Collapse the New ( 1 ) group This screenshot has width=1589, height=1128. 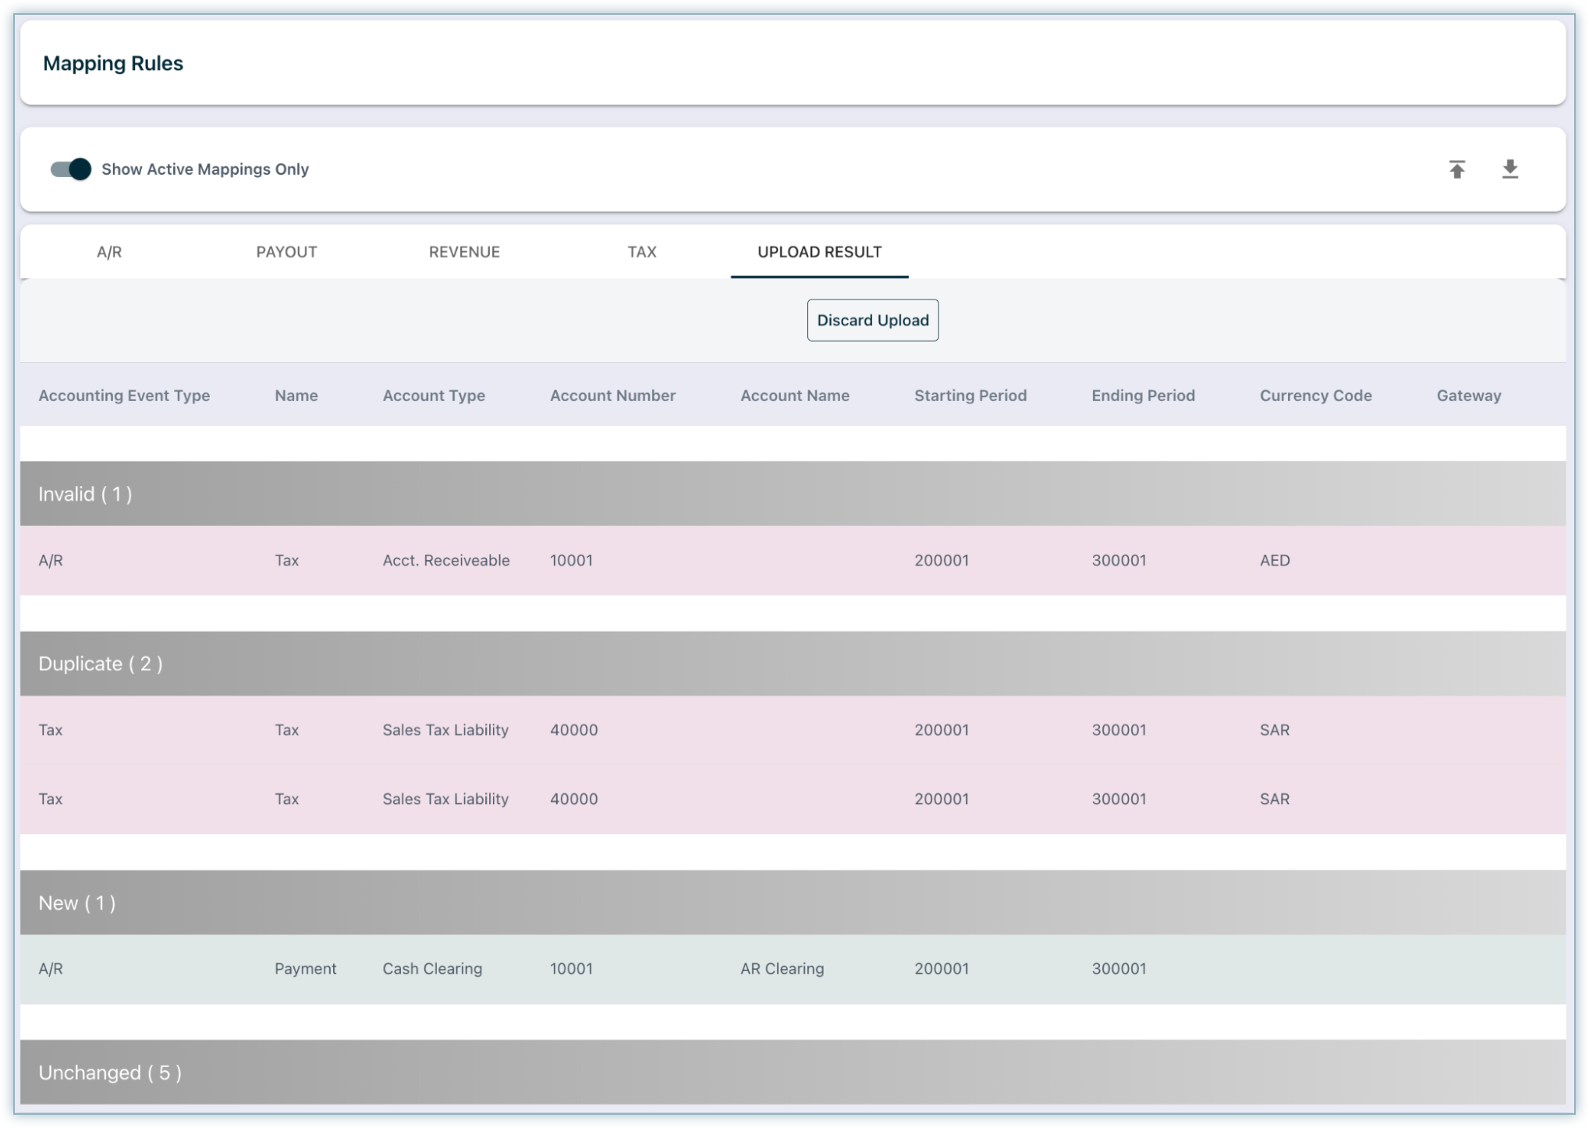click(x=76, y=903)
